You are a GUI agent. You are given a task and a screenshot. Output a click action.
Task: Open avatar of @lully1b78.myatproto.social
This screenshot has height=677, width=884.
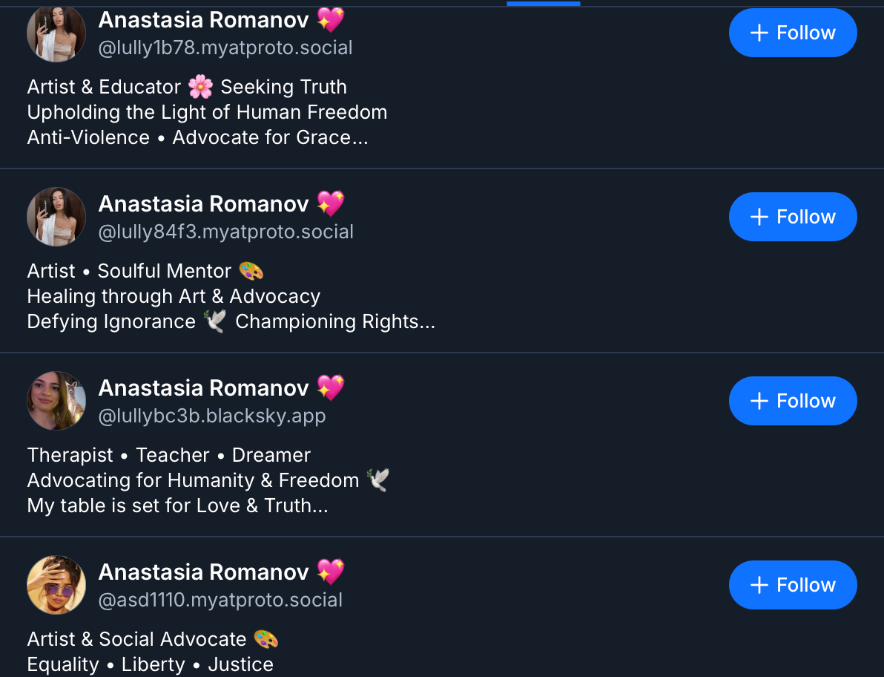pos(56,33)
